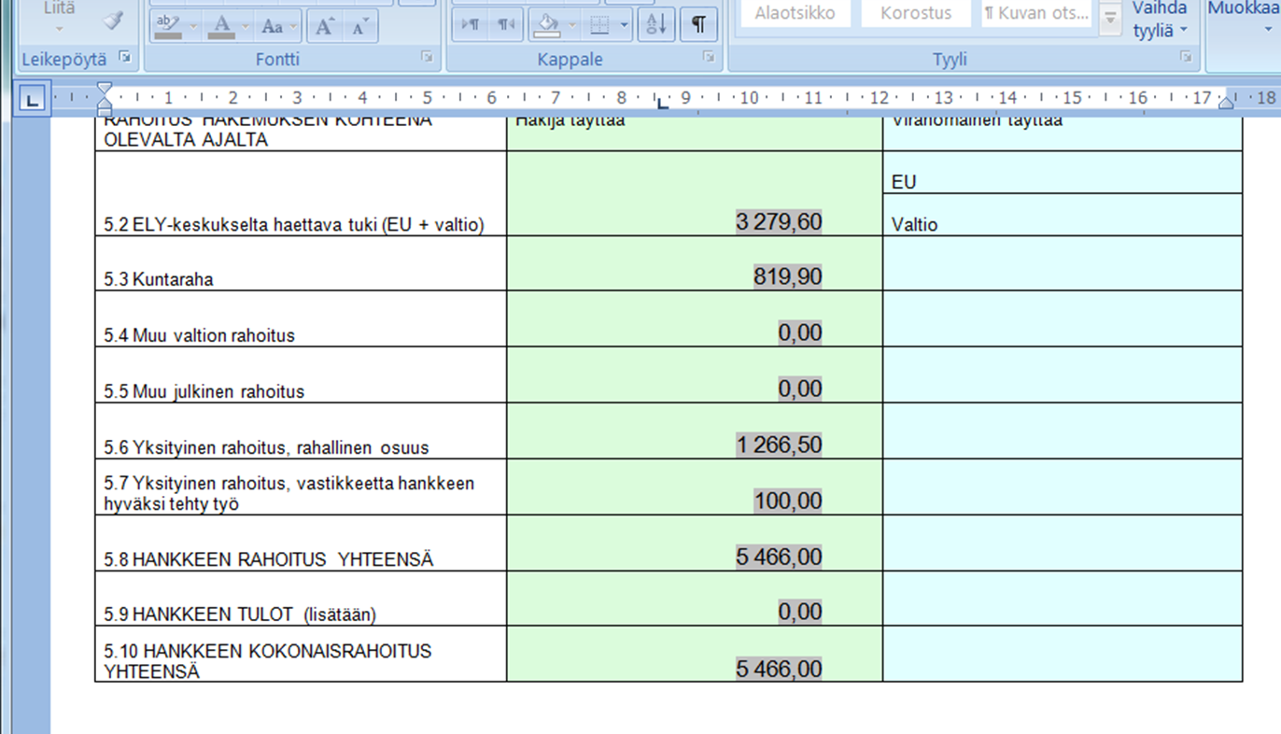Click the 0,00 field for Muu julkinen rahoitus
The image size is (1281, 734).
click(x=800, y=388)
